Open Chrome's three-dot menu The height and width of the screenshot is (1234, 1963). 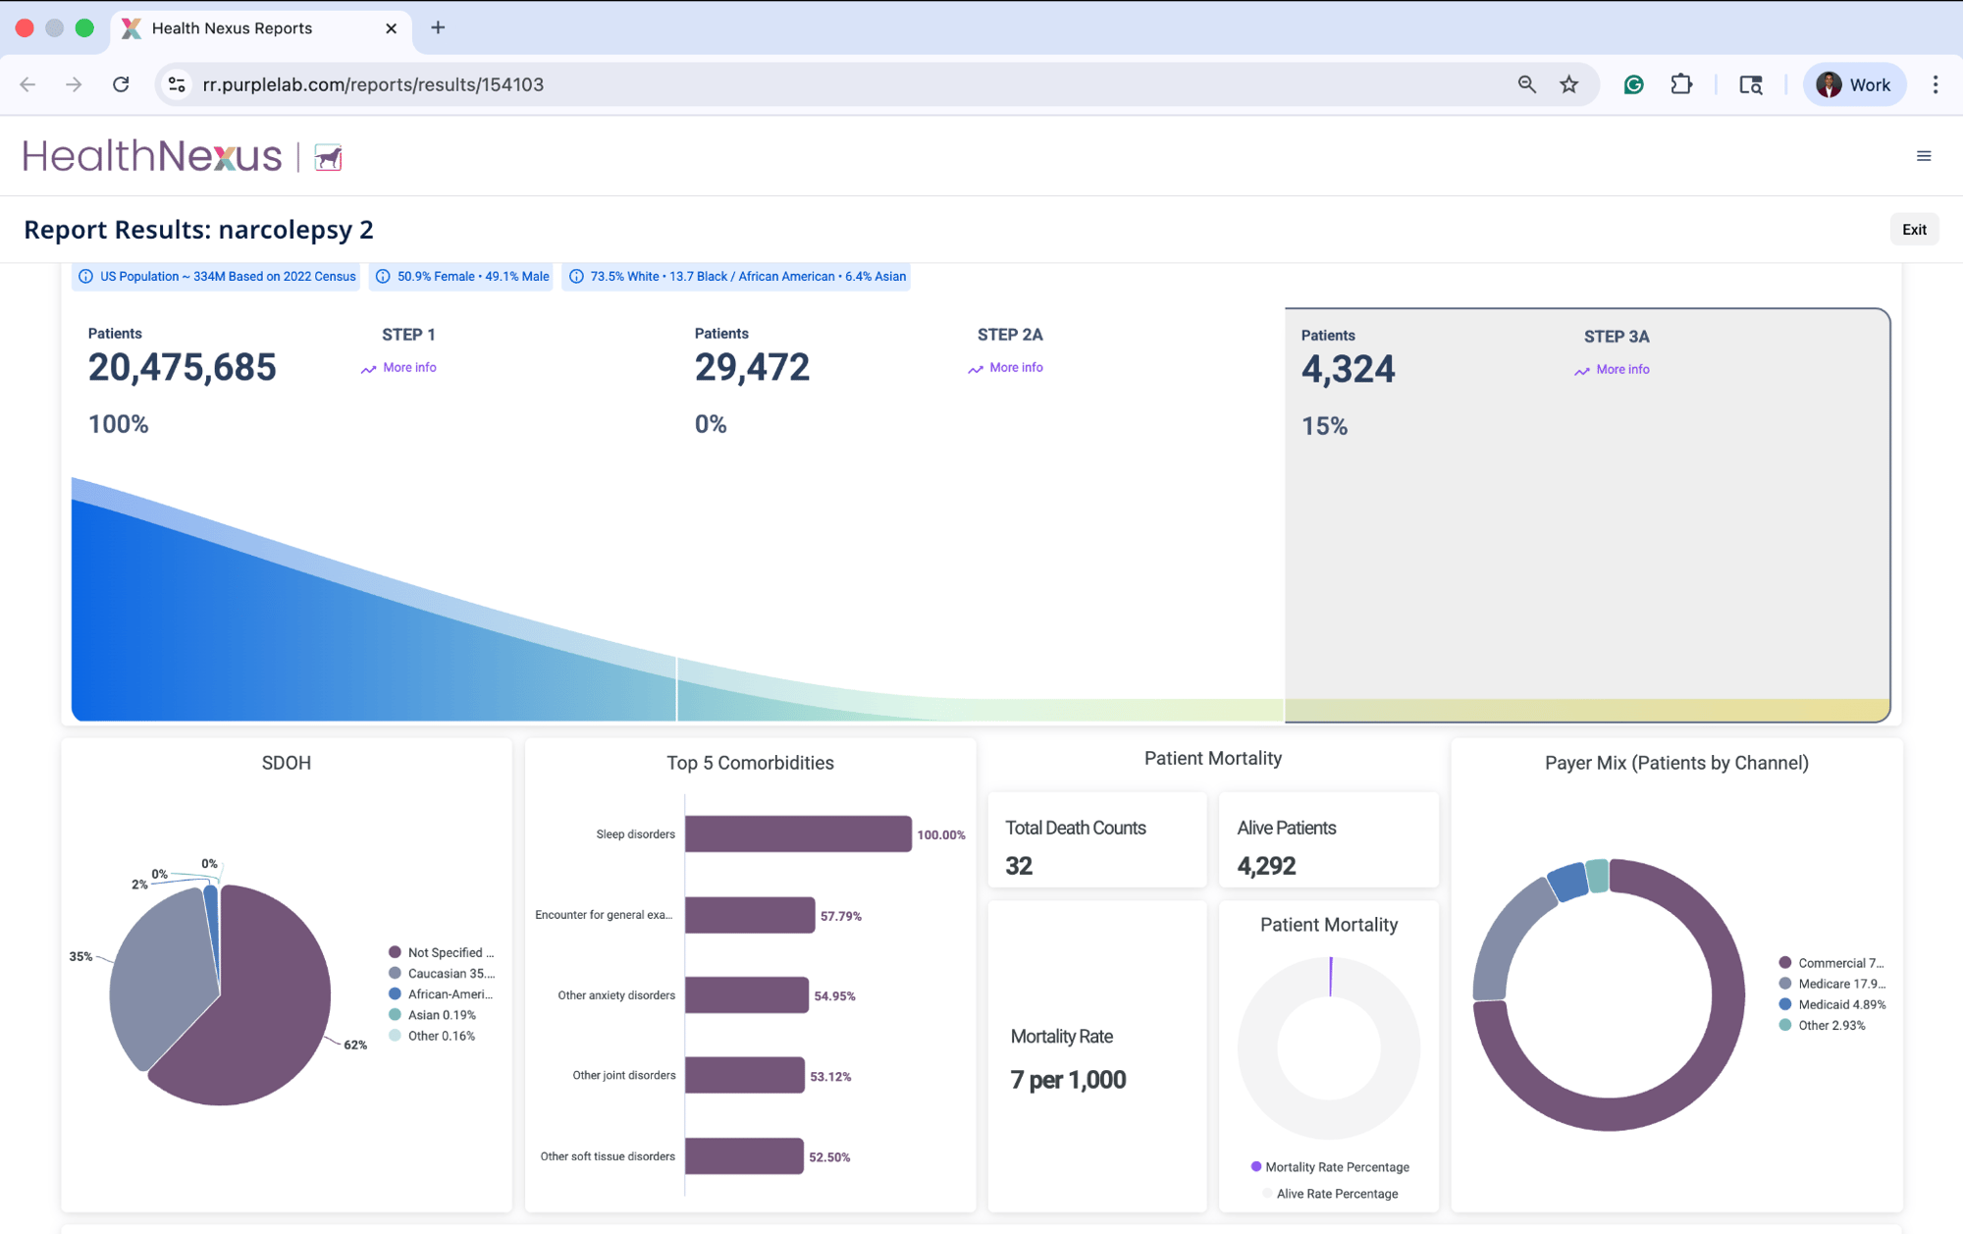(x=1935, y=84)
